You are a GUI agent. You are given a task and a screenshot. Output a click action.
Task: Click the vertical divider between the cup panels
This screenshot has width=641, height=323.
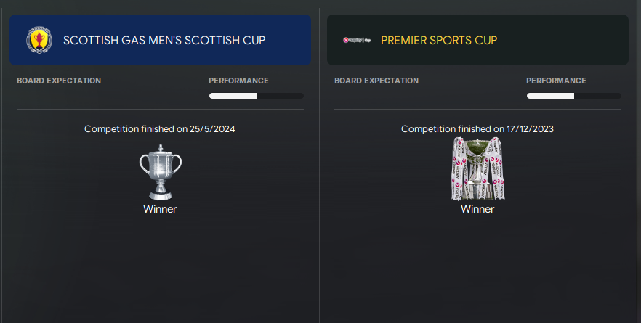[319, 181]
